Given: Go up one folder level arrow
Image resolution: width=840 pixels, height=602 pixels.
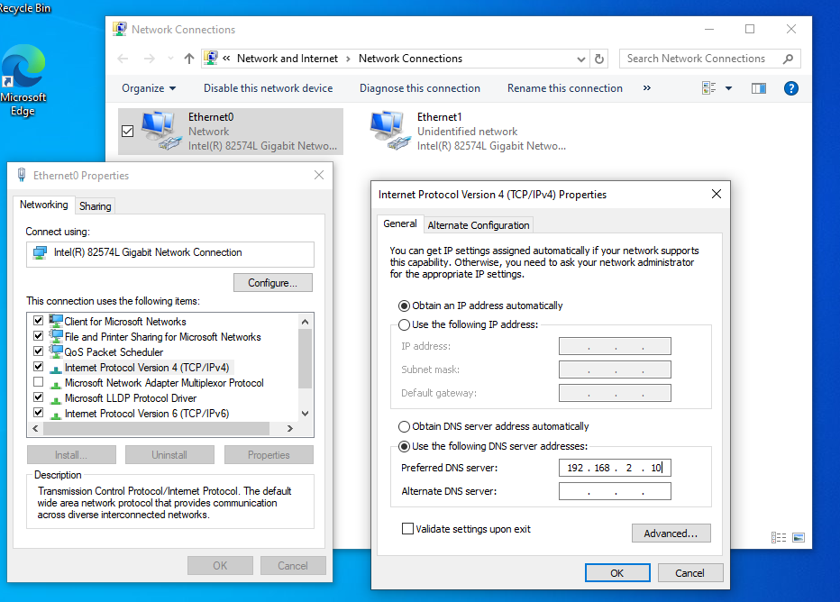Looking at the screenshot, I should click(189, 59).
